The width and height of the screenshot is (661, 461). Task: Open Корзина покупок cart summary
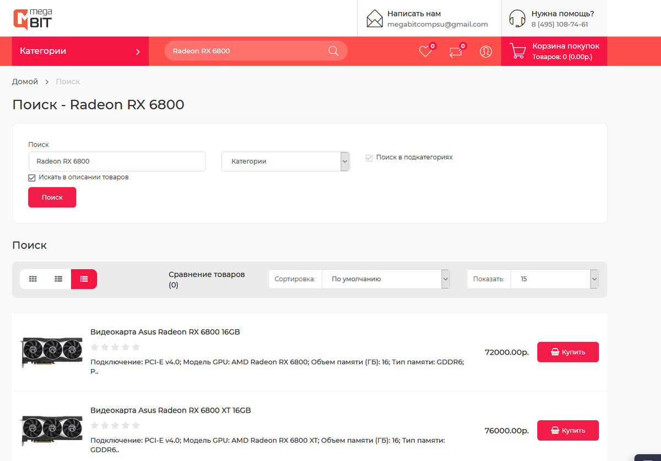(554, 51)
